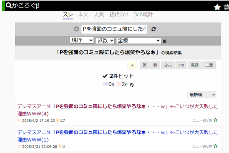Image resolution: width=229 pixels, height=153 pixels.
Task: Click the yellow + button
Action: 132,65
